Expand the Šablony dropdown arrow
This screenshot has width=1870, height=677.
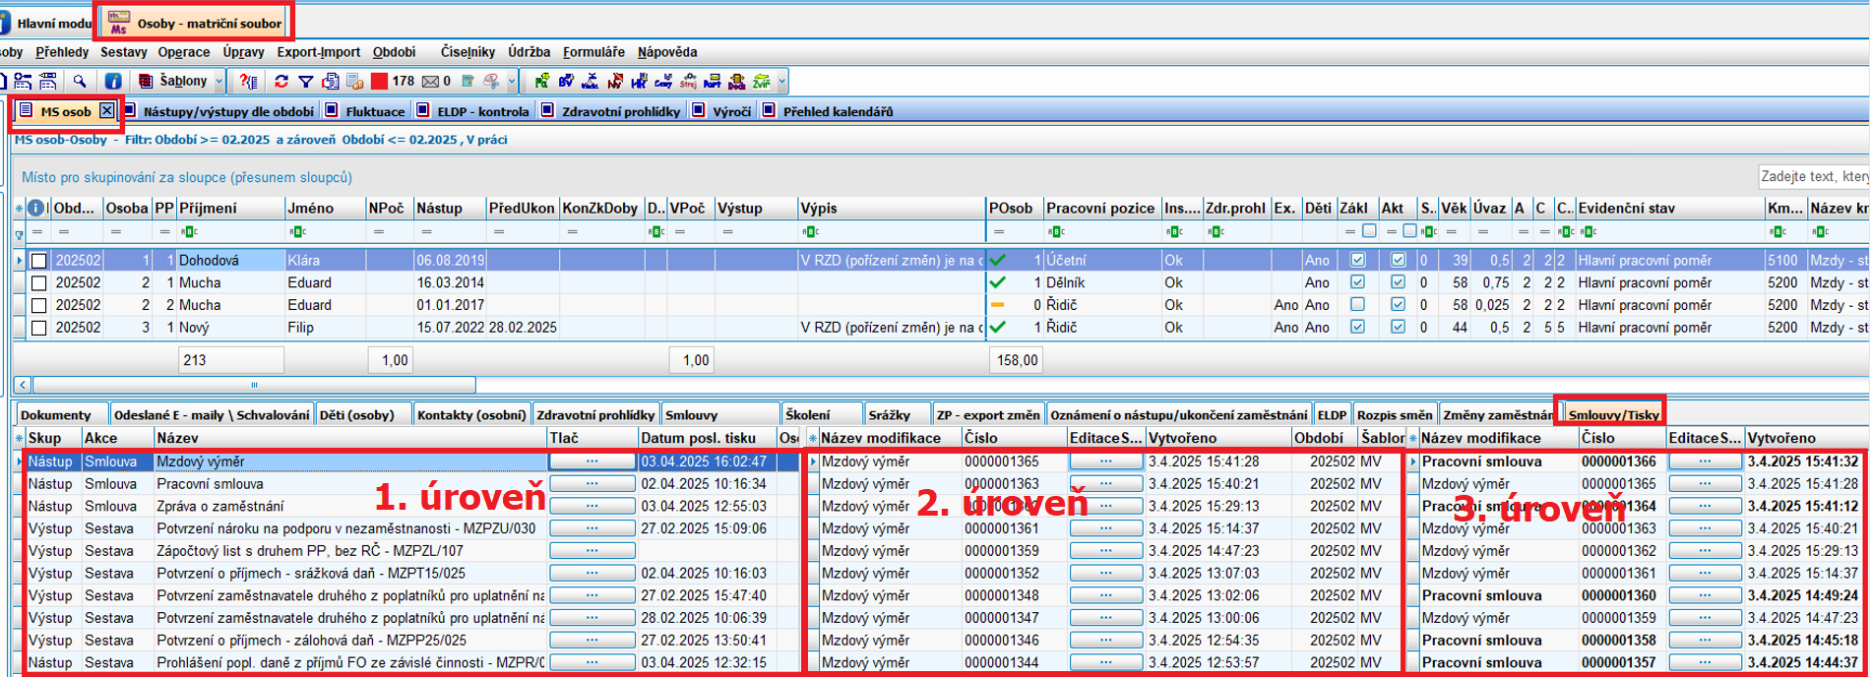point(219,81)
